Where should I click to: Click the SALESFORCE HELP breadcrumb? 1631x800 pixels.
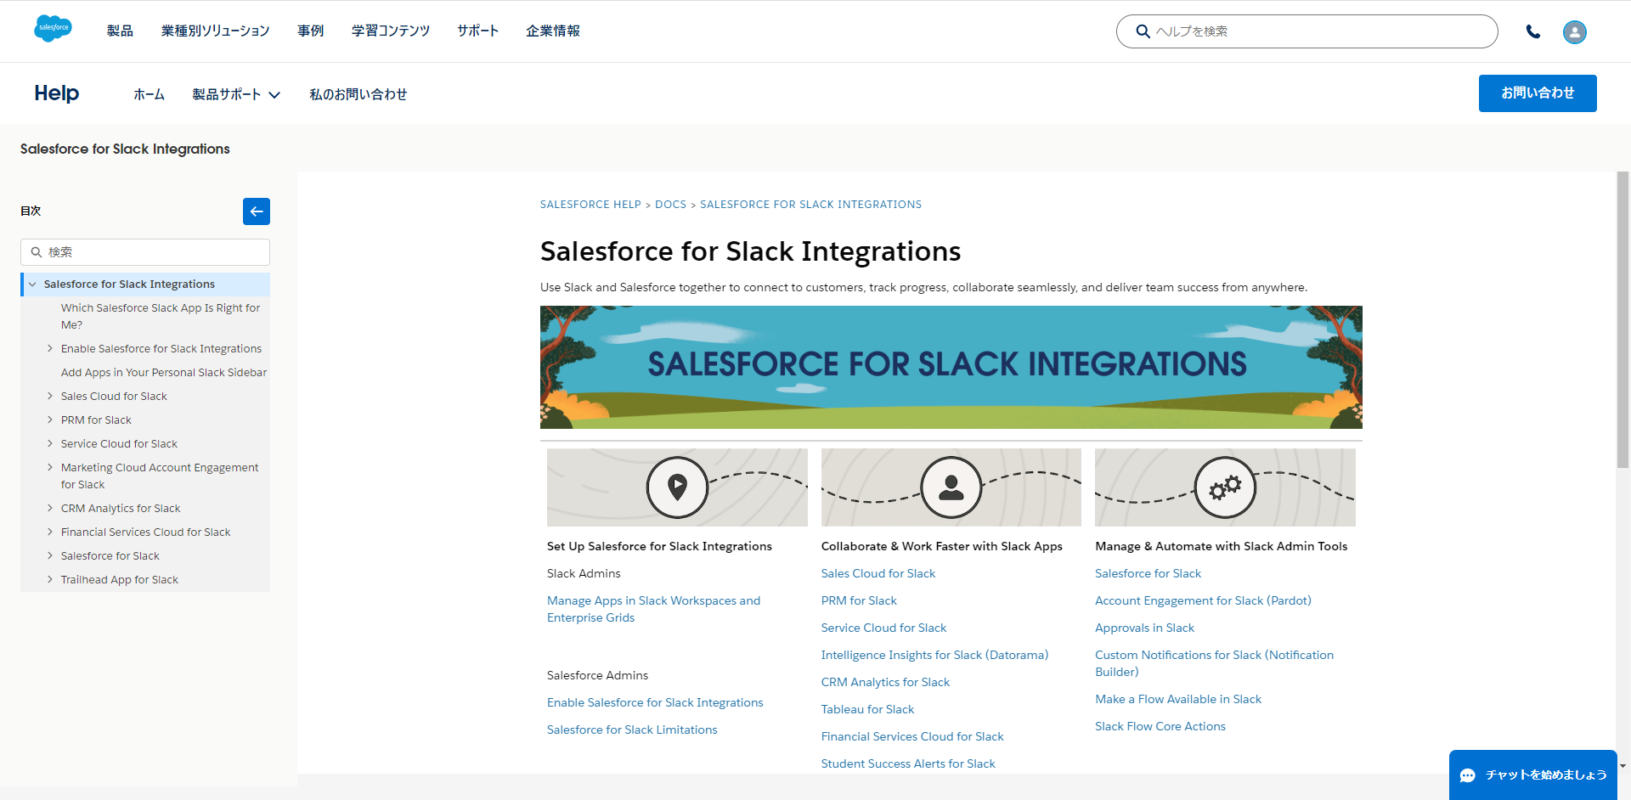click(590, 205)
